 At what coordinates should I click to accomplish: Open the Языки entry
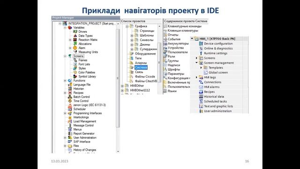[x=172, y=91]
